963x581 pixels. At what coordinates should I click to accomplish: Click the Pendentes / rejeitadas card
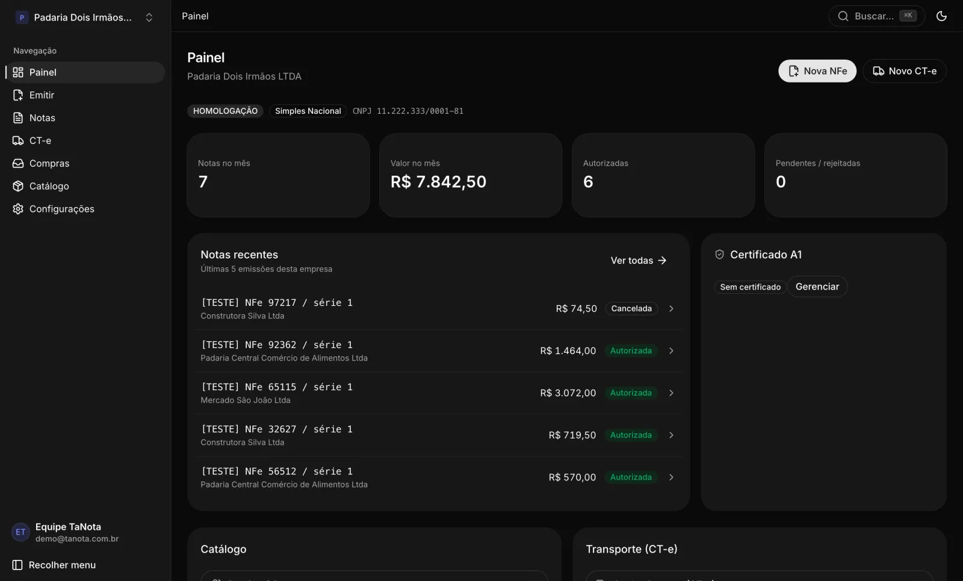pyautogui.click(x=856, y=175)
